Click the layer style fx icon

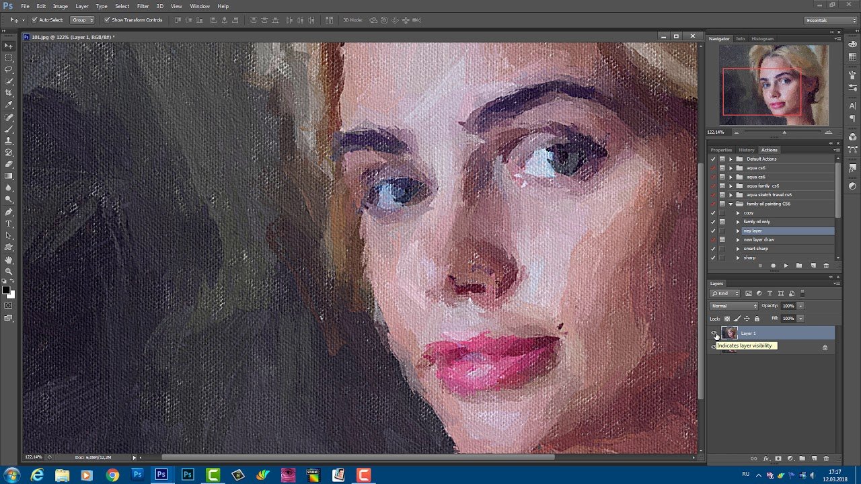[x=766, y=458]
